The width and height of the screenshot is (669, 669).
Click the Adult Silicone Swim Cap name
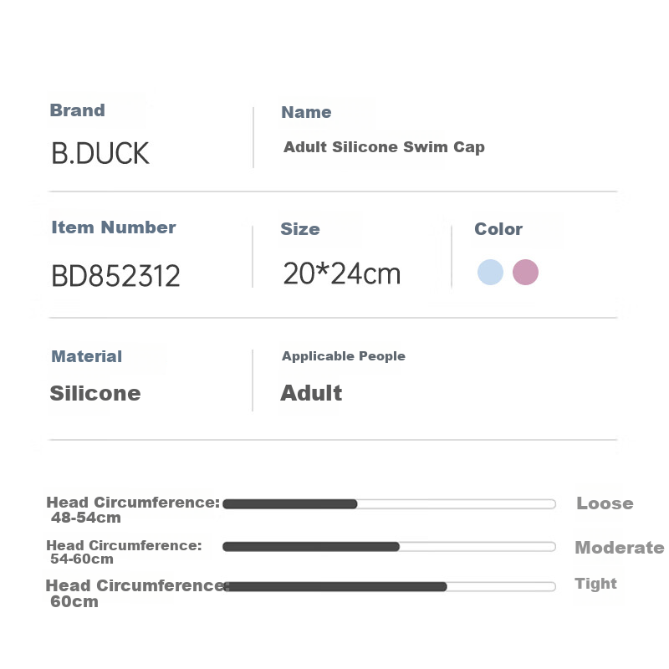(x=384, y=147)
